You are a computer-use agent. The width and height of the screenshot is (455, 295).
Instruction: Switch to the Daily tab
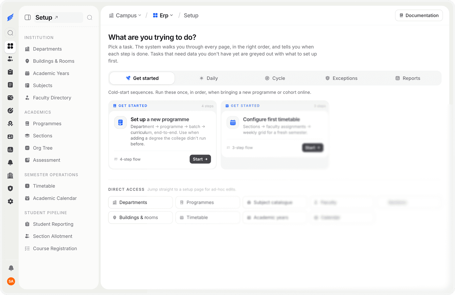209,78
